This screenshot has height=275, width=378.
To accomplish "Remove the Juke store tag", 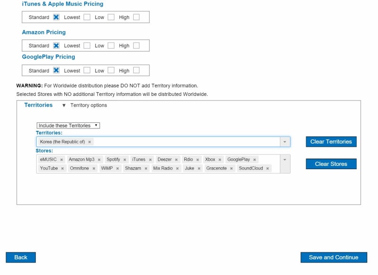I will point(199,169).
